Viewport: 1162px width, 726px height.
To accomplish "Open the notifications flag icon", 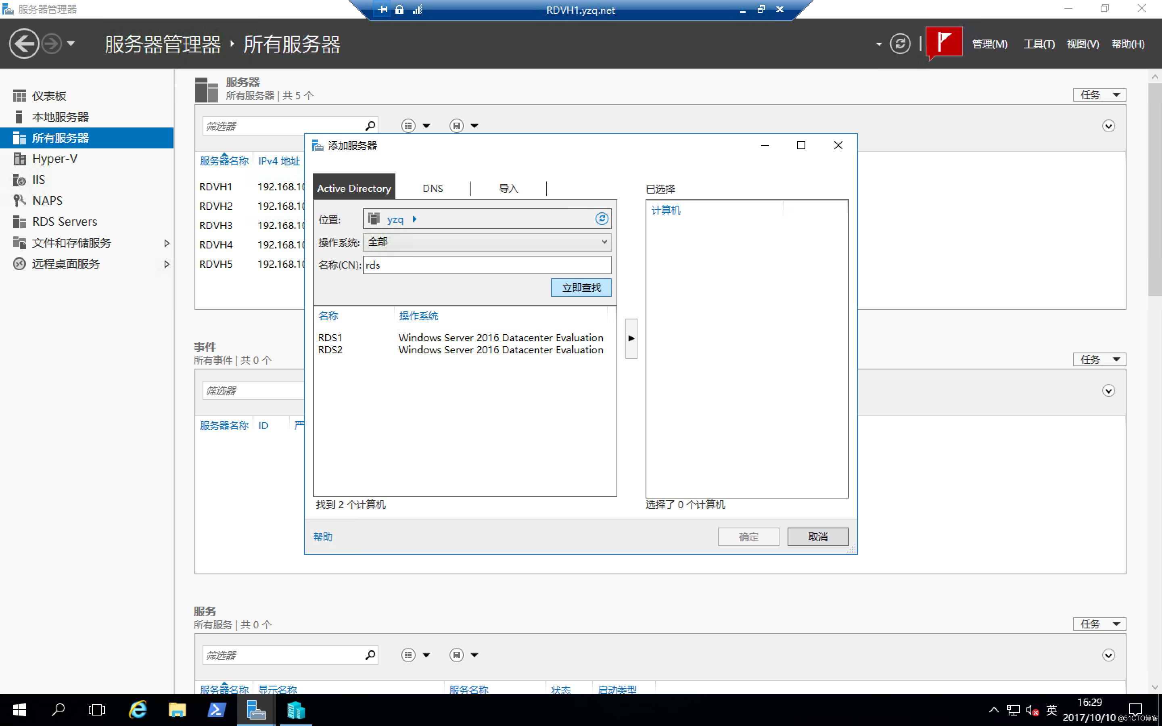I will [944, 42].
